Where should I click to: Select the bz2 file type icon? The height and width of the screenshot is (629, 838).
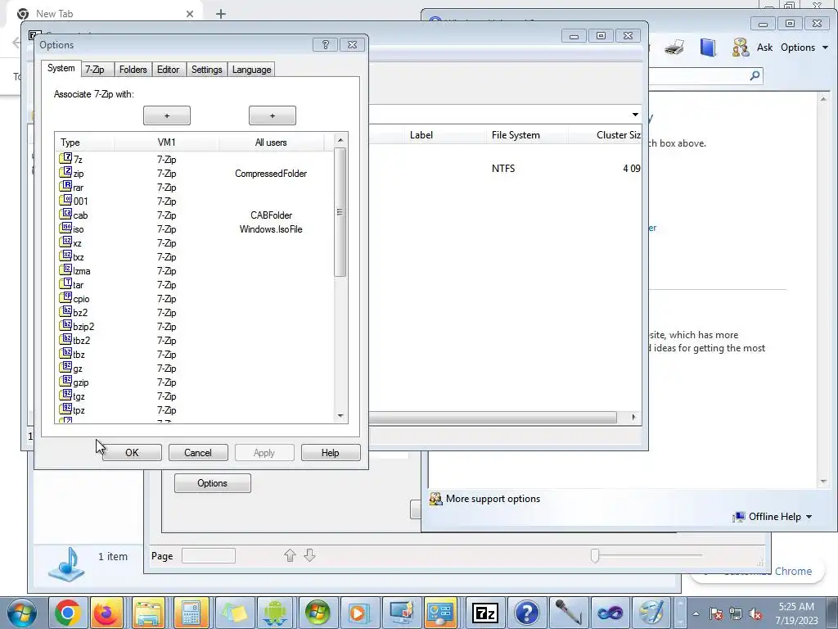click(x=65, y=311)
